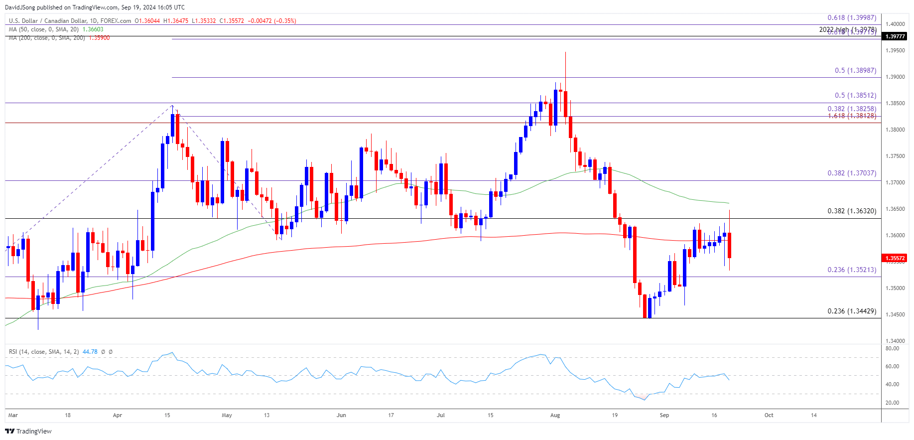The image size is (914, 440).
Task: Click the 0.382 (1.37037) Fibonacci label
Action: click(852, 173)
